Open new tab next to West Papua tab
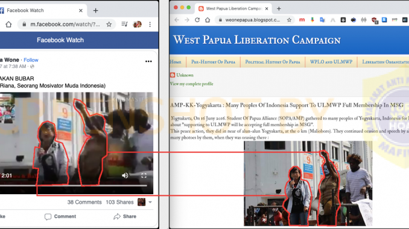This screenshot has width=409, height=229. (x=279, y=8)
